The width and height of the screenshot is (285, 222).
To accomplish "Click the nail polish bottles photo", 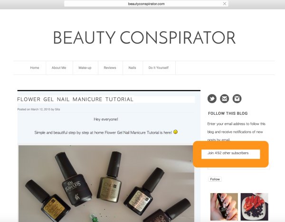I will 106,184.
